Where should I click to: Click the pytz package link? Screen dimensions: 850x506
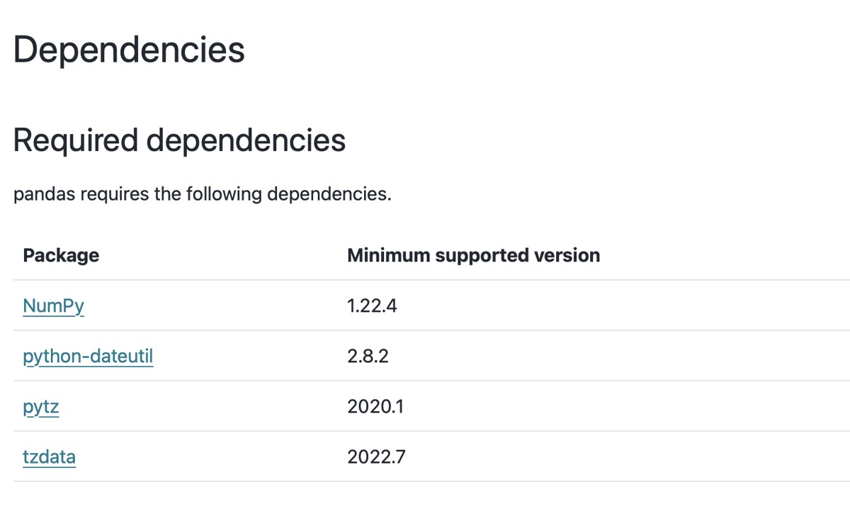tap(40, 407)
